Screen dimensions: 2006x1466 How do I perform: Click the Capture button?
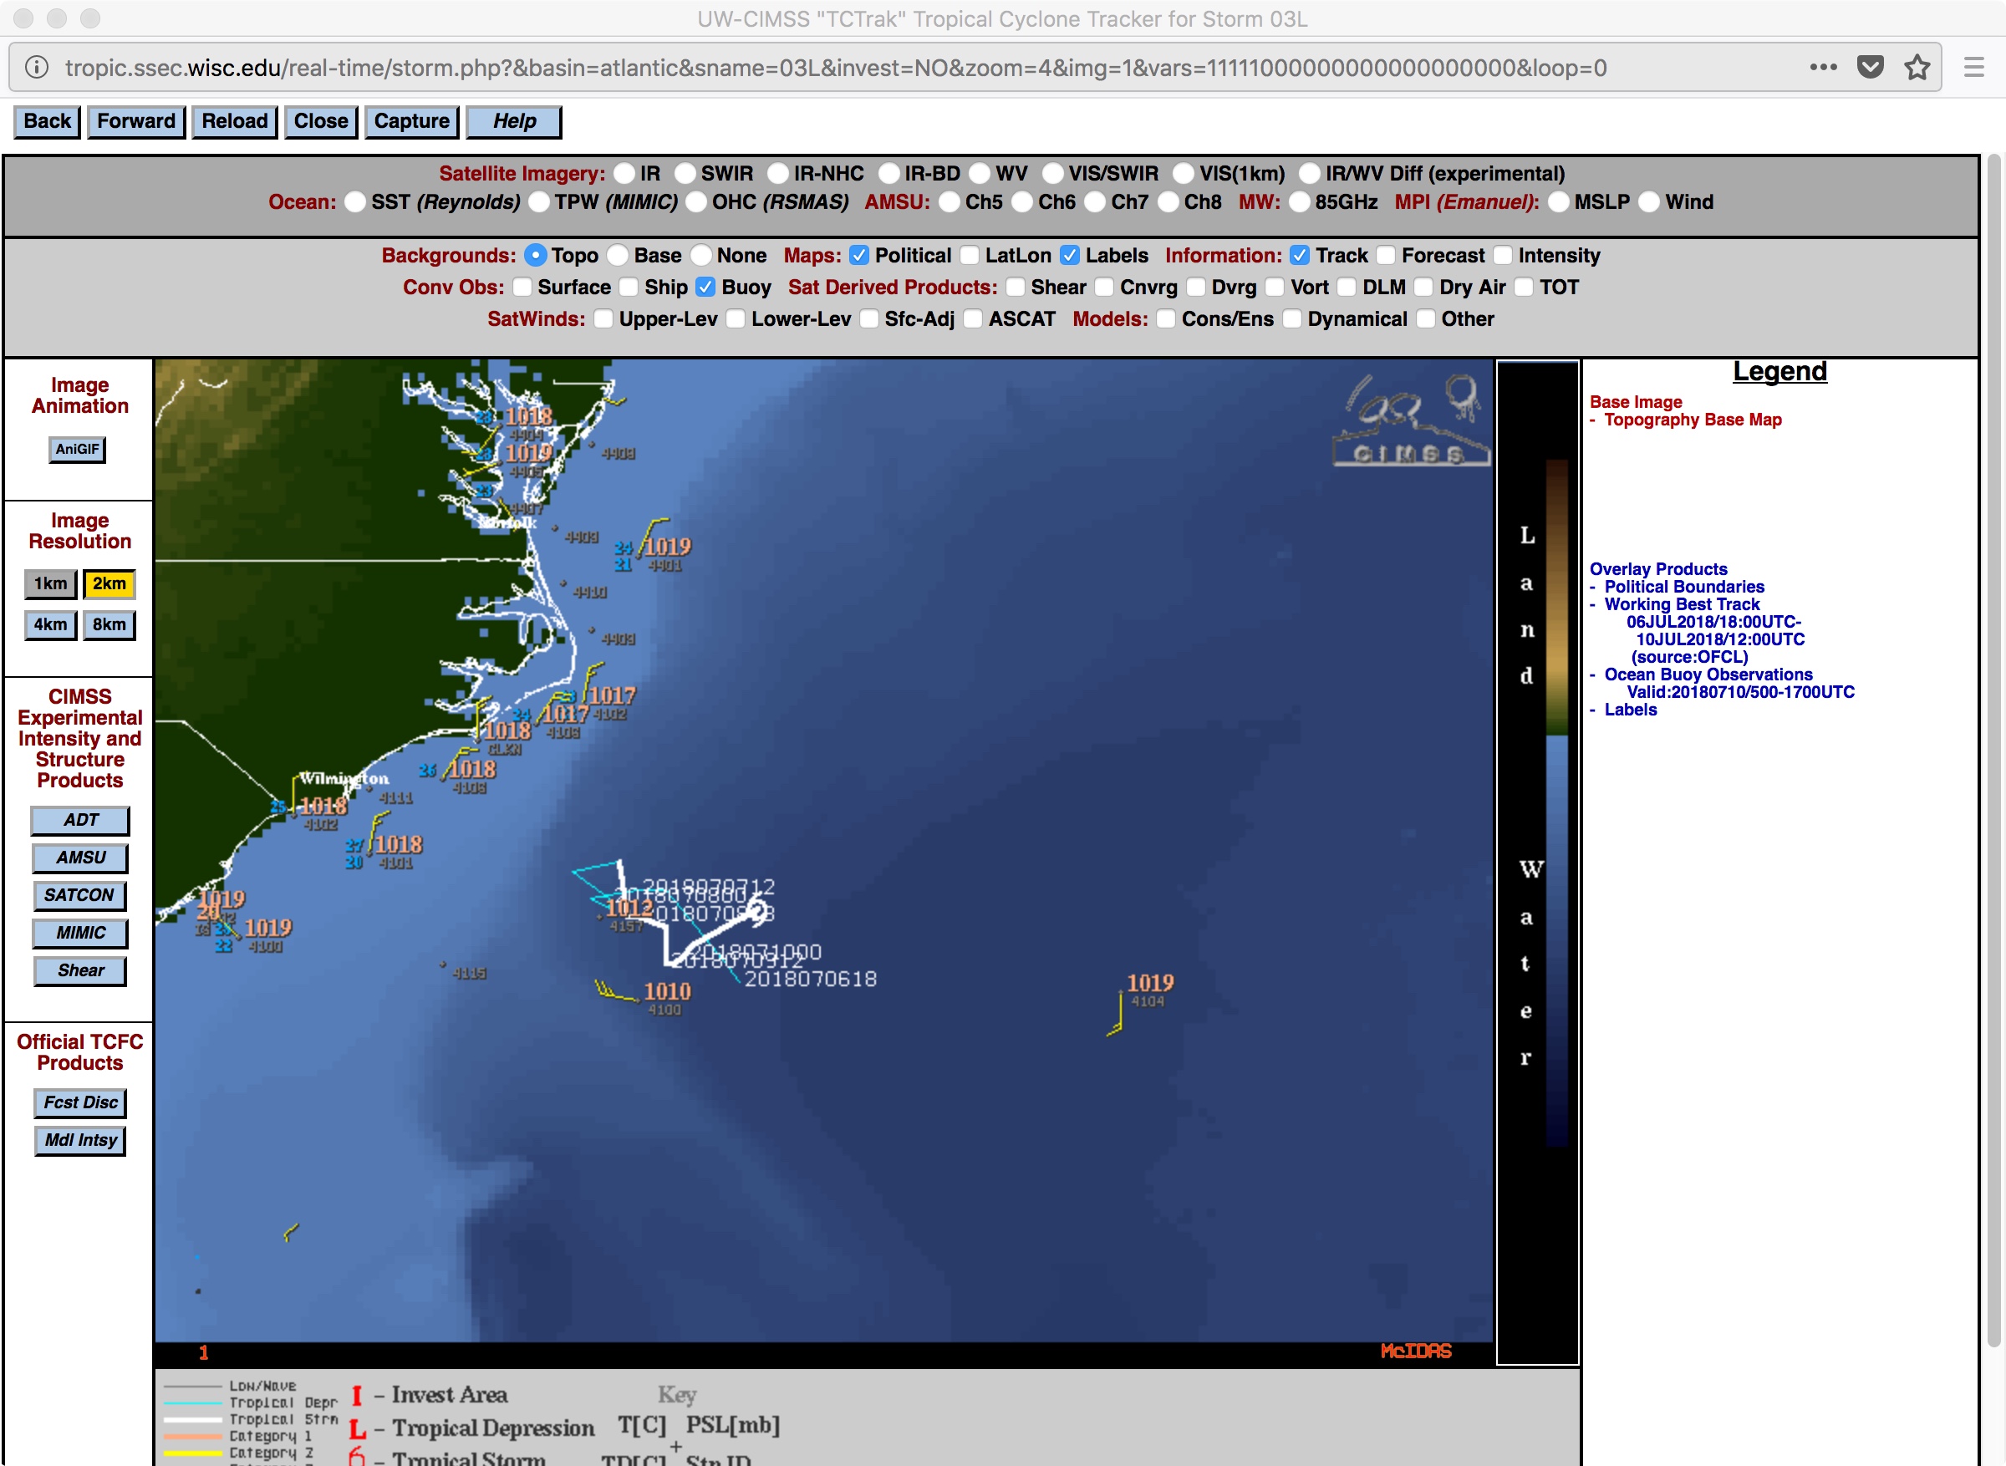tap(412, 121)
